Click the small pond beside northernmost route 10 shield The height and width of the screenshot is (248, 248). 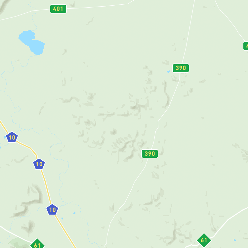[5, 137]
